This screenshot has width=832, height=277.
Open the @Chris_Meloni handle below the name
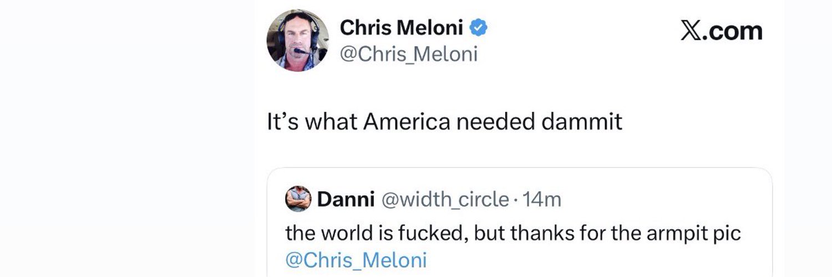408,54
